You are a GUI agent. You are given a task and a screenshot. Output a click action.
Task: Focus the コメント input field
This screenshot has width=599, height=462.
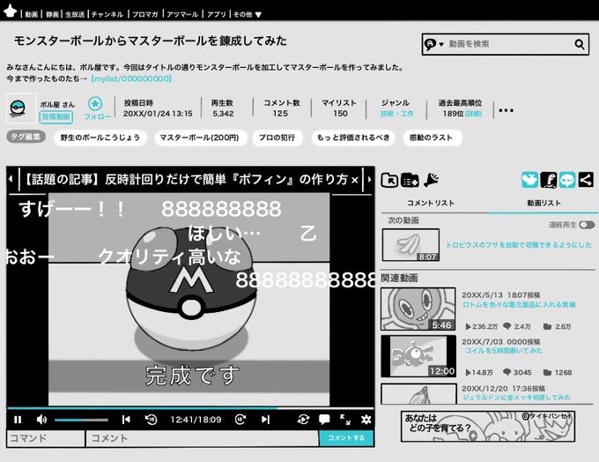click(203, 438)
